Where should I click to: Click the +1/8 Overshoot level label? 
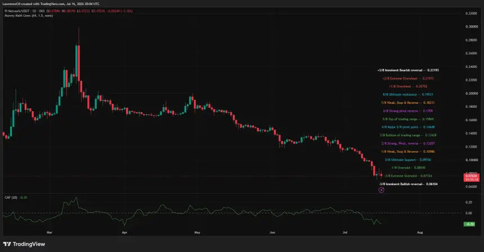pyautogui.click(x=408, y=86)
